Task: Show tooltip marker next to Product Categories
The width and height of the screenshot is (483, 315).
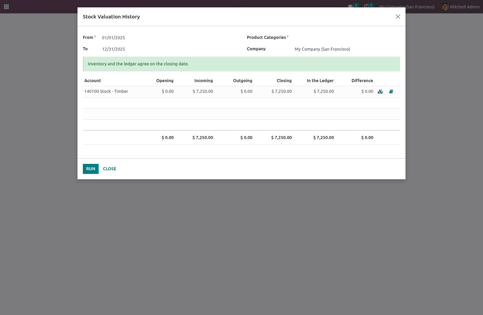Action: pos(288,36)
